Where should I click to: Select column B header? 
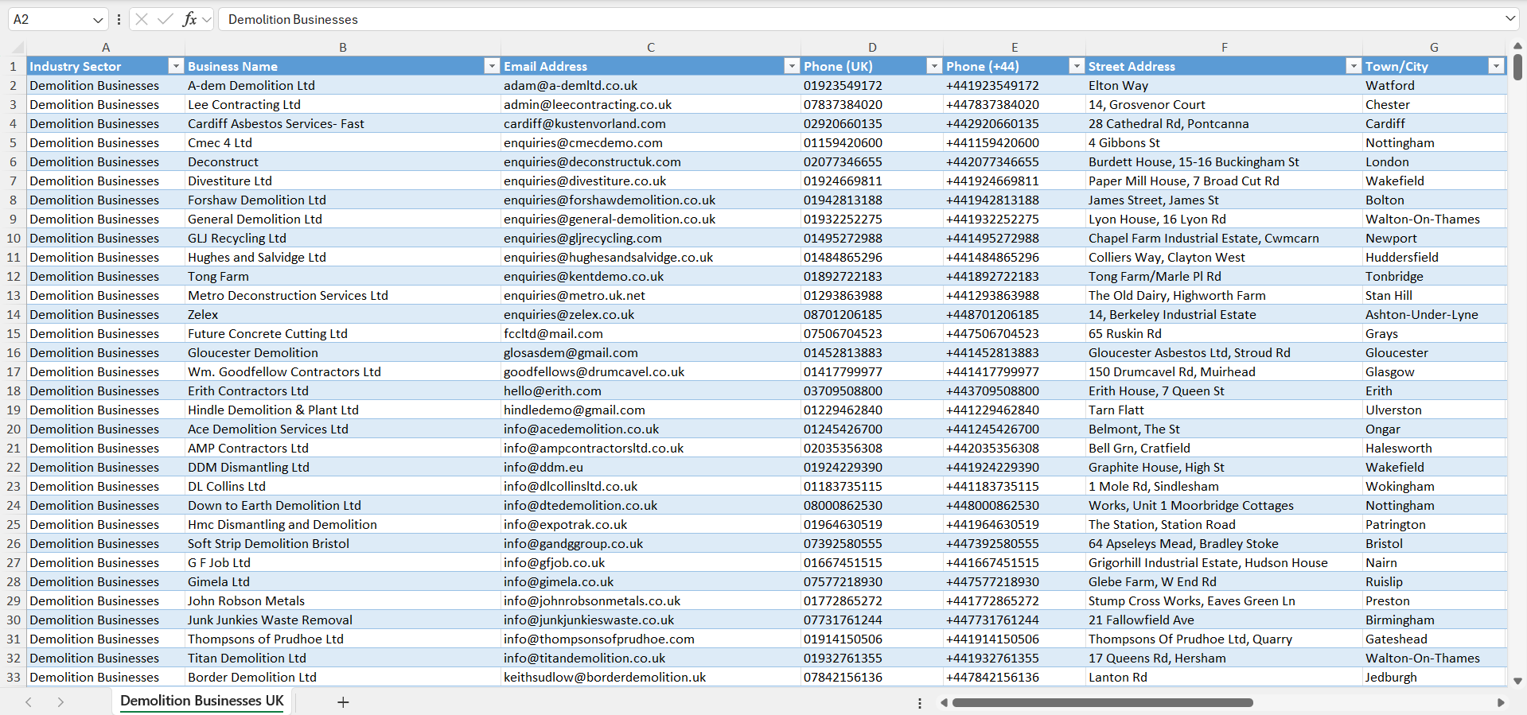coord(343,47)
